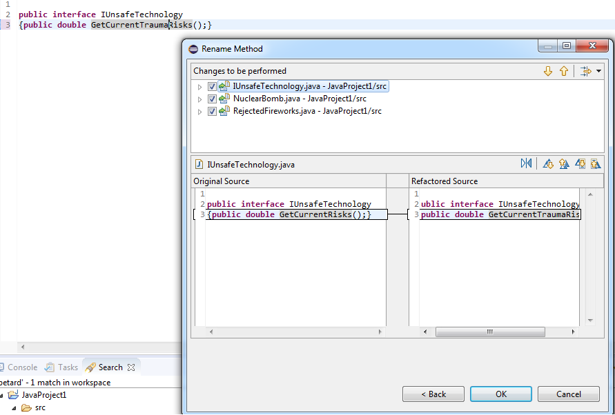Click the < Back button
Image resolution: width=615 pixels, height=415 pixels.
433,394
